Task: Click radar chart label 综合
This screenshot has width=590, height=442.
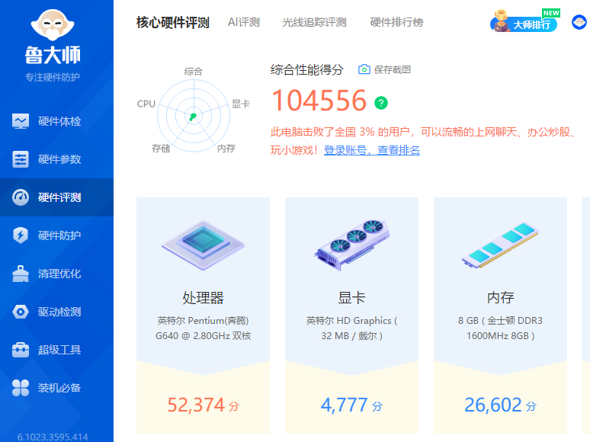Action: click(x=194, y=71)
